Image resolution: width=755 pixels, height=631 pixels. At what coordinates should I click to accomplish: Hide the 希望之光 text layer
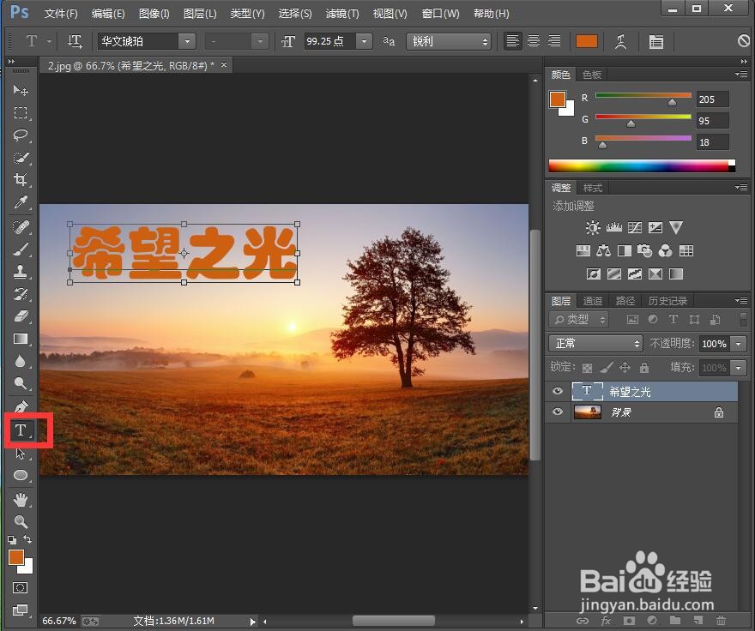tap(558, 391)
